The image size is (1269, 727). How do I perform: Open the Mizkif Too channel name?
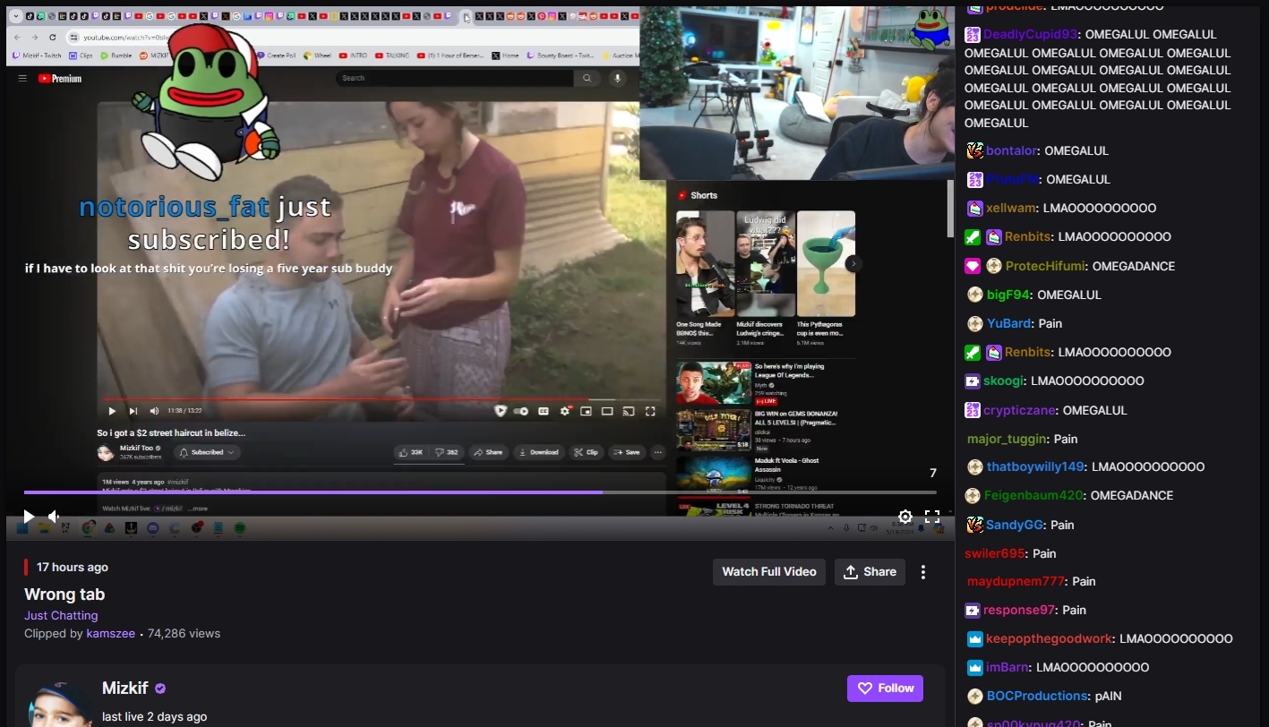[x=136, y=448]
